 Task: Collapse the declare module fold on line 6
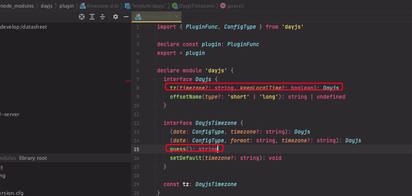coord(155,71)
